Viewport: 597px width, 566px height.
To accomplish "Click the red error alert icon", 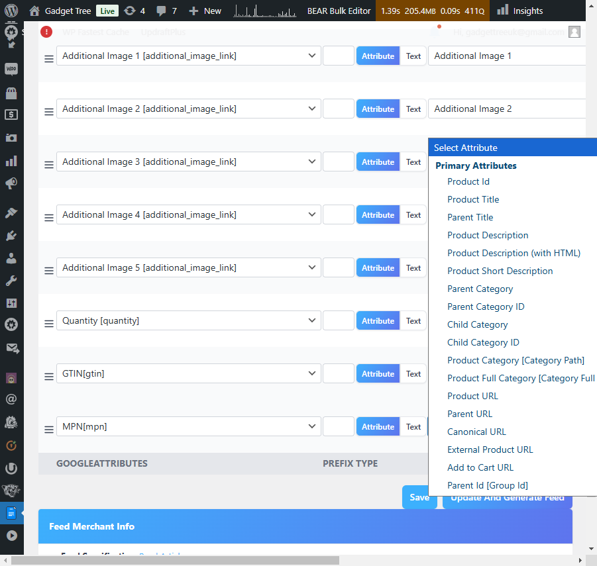I will tap(46, 32).
